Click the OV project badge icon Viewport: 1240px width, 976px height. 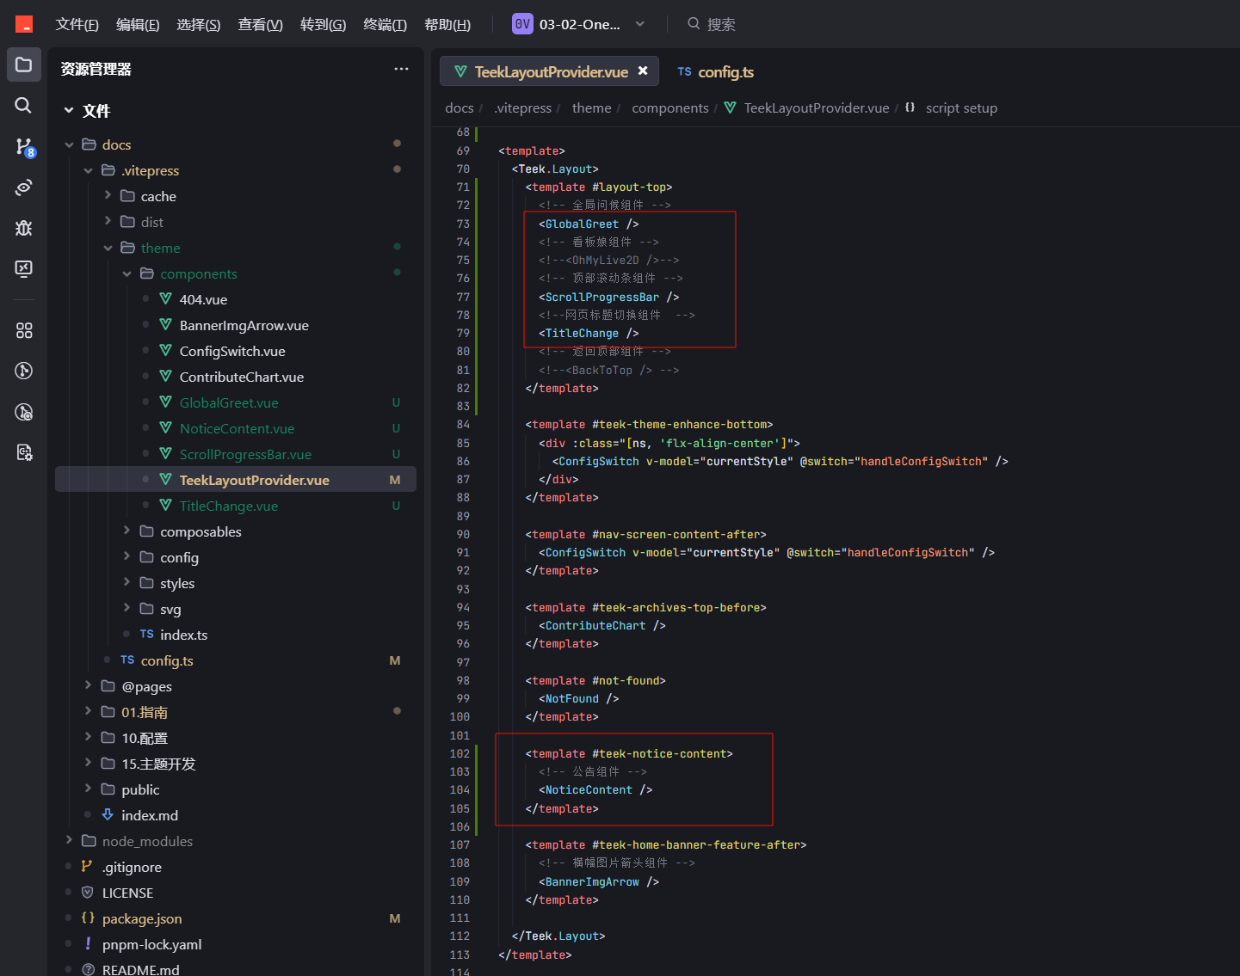[522, 24]
